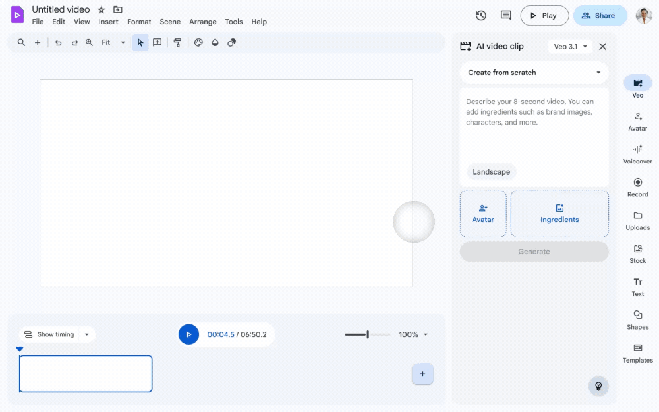
Task: Expand the Veo 3.1 model dropdown
Action: click(x=570, y=47)
